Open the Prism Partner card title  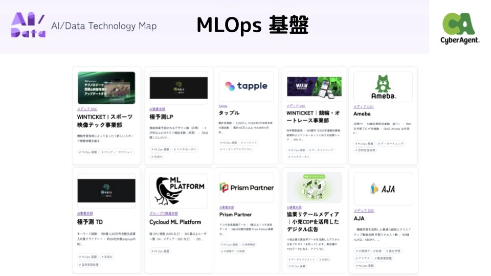(235, 215)
